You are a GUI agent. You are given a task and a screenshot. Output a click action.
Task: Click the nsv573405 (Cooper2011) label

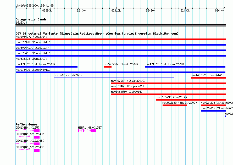pos(33,70)
